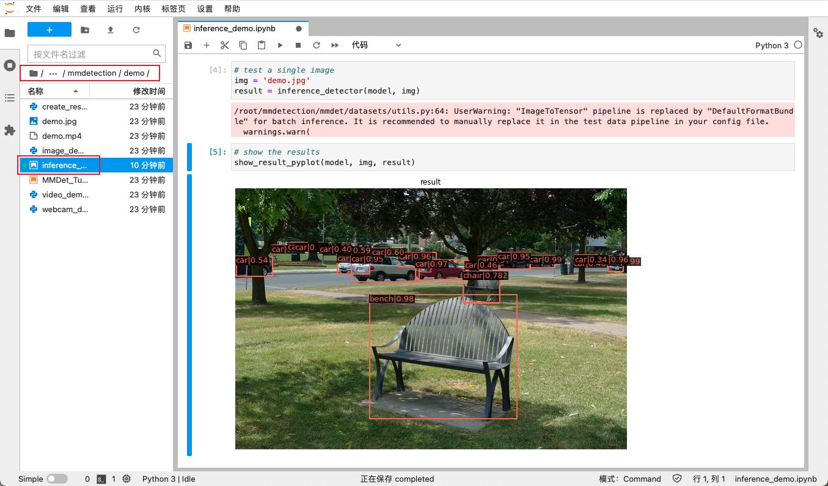Save the notebook with the disk icon
The image size is (828, 486).
[188, 45]
